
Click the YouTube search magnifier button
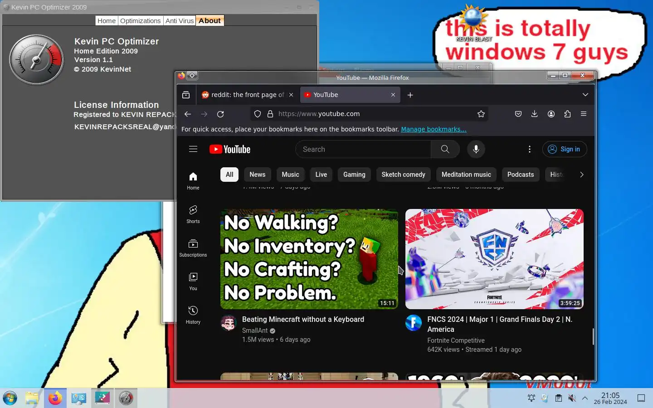pyautogui.click(x=445, y=149)
